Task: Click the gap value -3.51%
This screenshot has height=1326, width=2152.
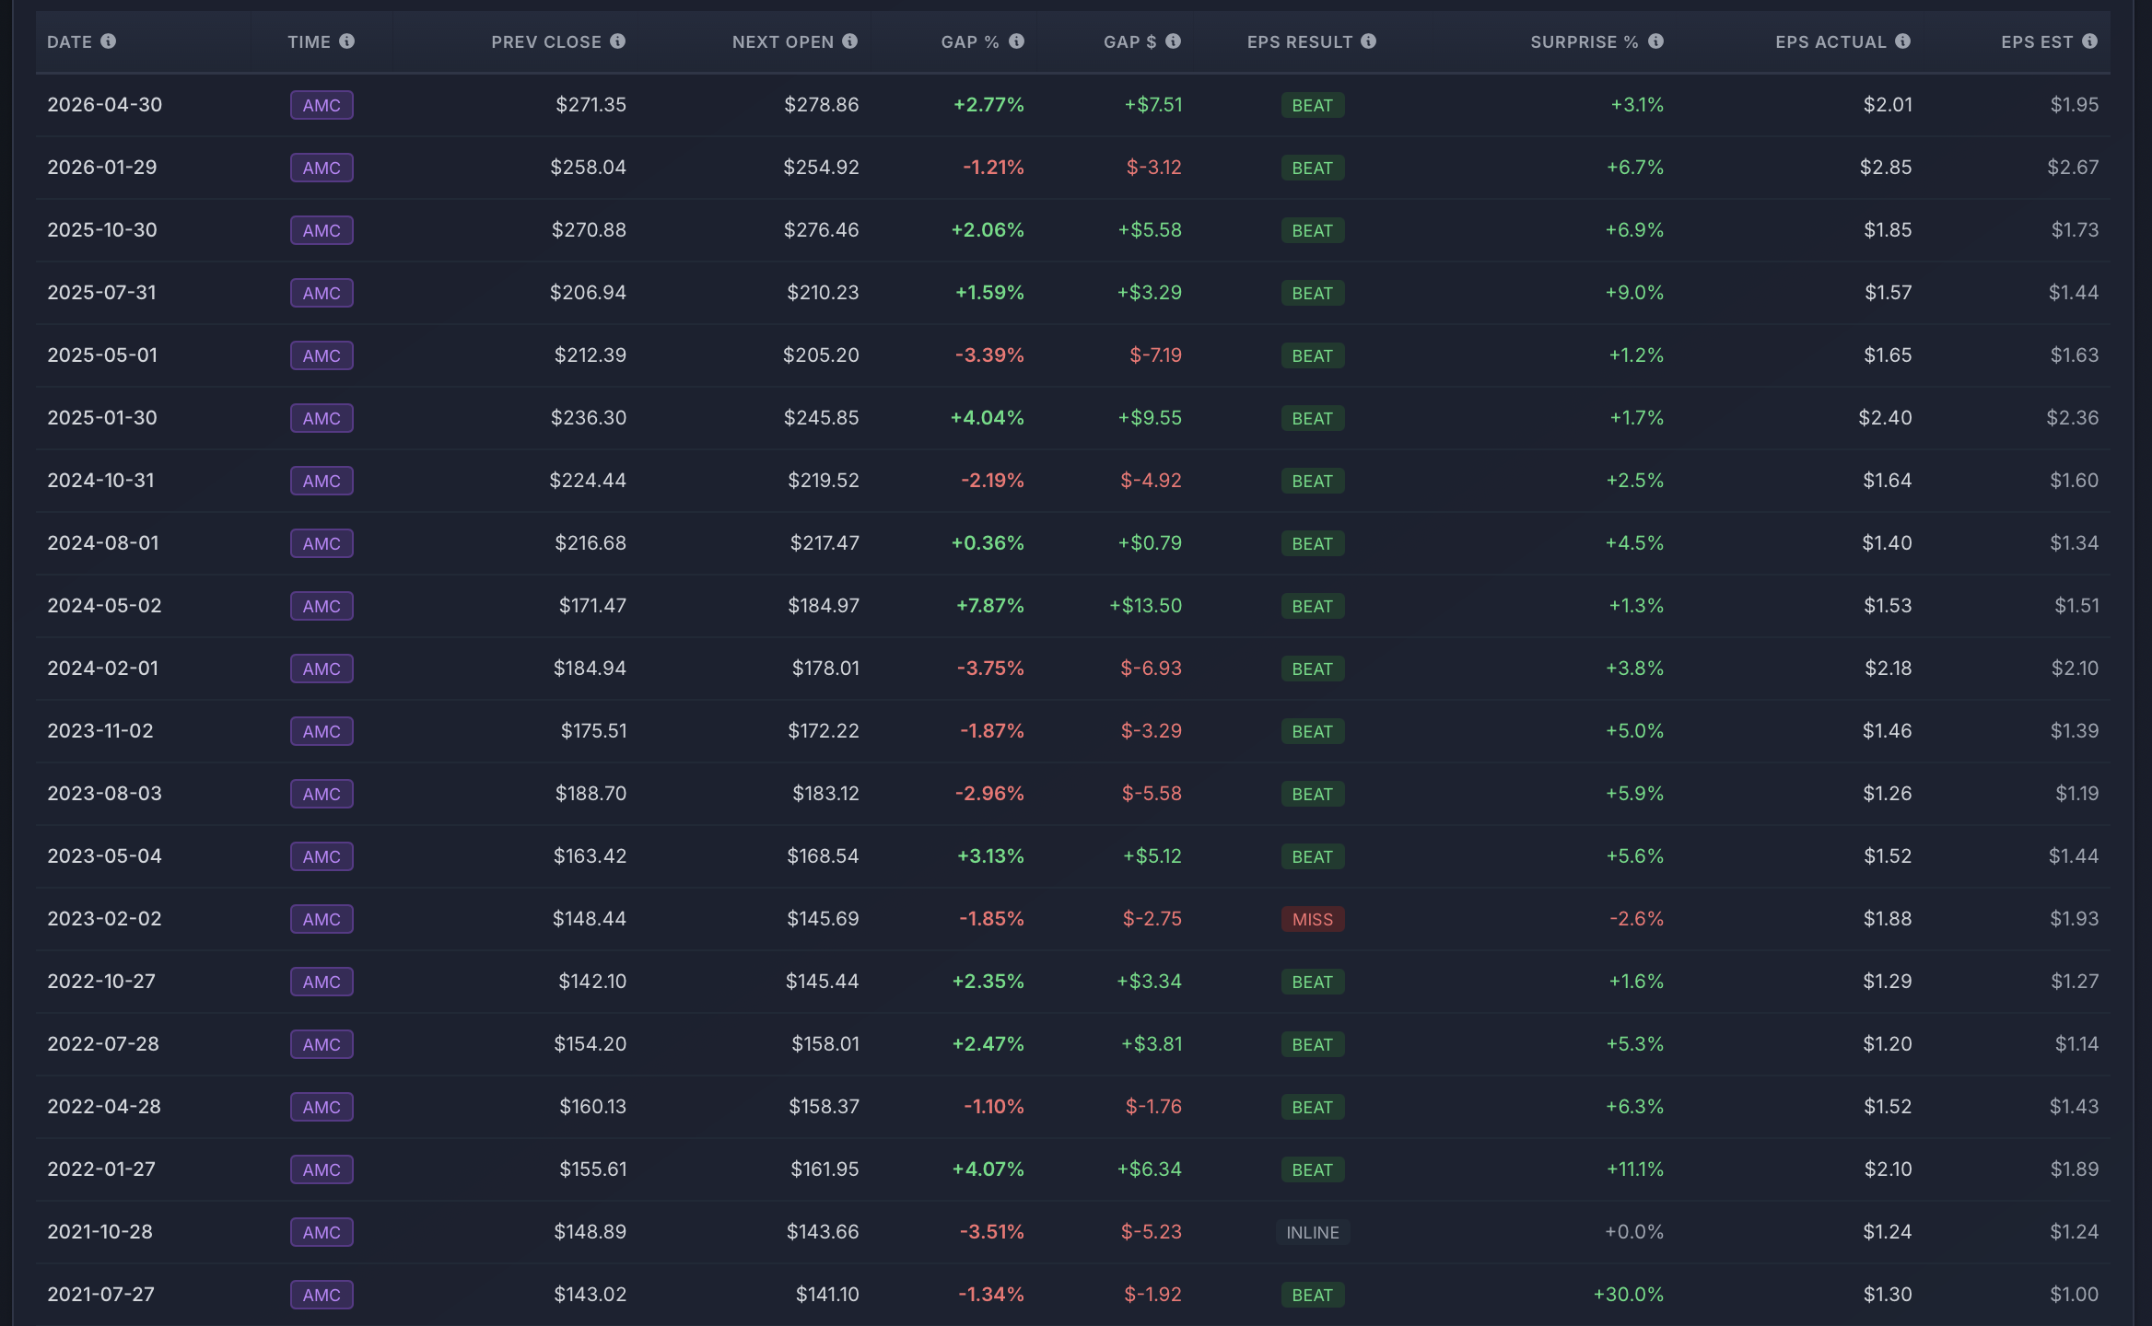Action: click(x=992, y=1232)
